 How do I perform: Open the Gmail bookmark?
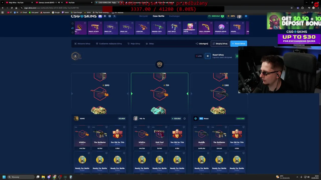point(23,12)
